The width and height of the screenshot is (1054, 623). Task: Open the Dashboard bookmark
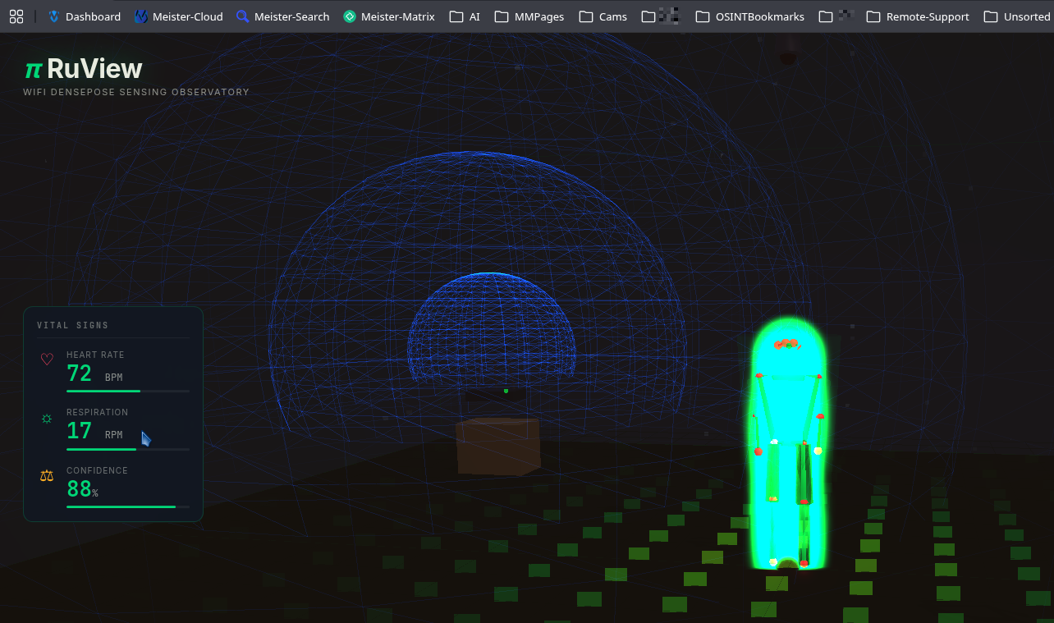click(84, 16)
